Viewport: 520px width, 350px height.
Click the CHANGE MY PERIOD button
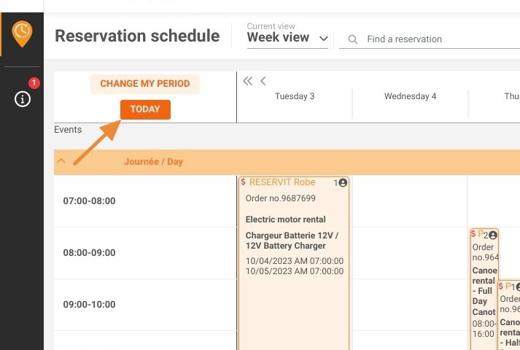tap(145, 84)
